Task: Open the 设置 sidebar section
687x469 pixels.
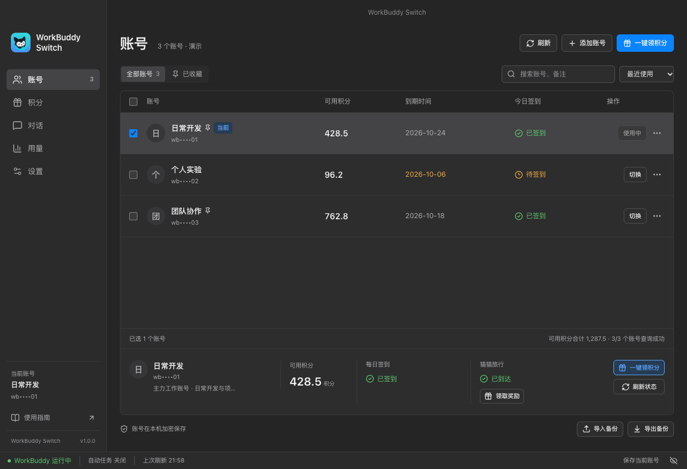Action: pyautogui.click(x=53, y=171)
